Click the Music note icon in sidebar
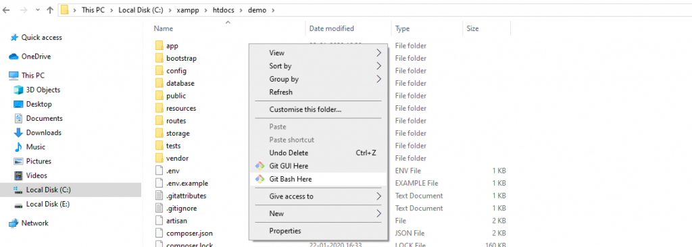Image resolution: width=692 pixels, height=247 pixels. [18, 147]
